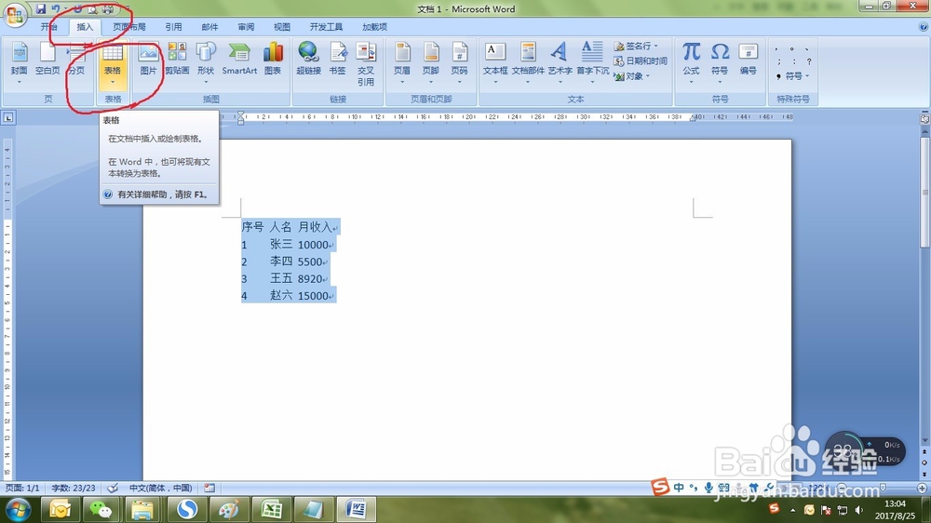Click the Office button orb

(15, 14)
